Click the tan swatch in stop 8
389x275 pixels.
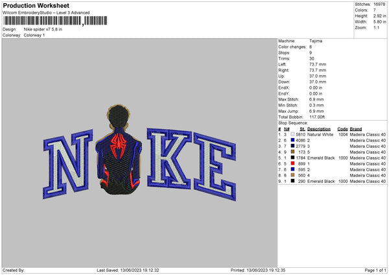(x=293, y=175)
